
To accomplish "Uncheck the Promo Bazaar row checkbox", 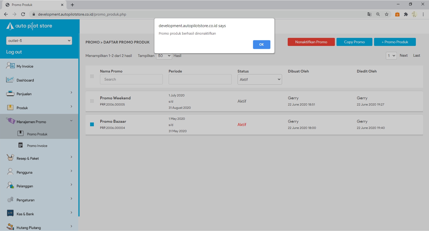I will pos(92,124).
